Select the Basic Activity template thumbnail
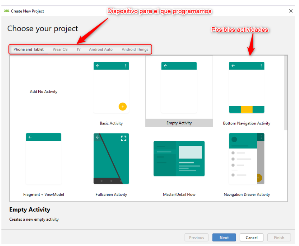Screen dimensions: 299x246 pos(111,88)
